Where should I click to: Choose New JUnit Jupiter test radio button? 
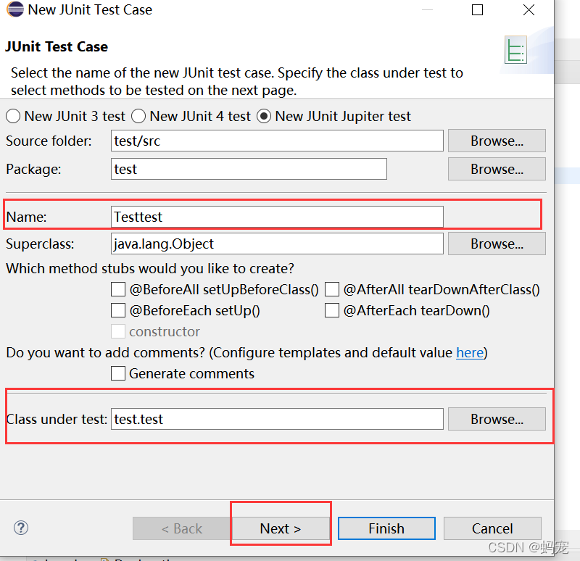[264, 117]
